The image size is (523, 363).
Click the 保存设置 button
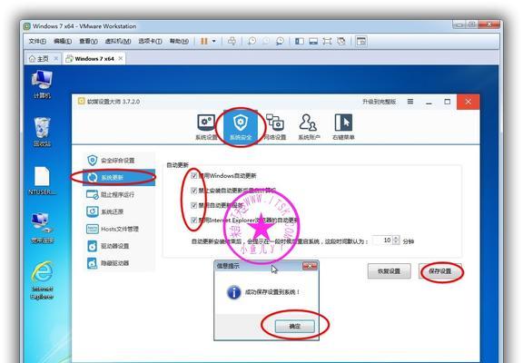(440, 271)
